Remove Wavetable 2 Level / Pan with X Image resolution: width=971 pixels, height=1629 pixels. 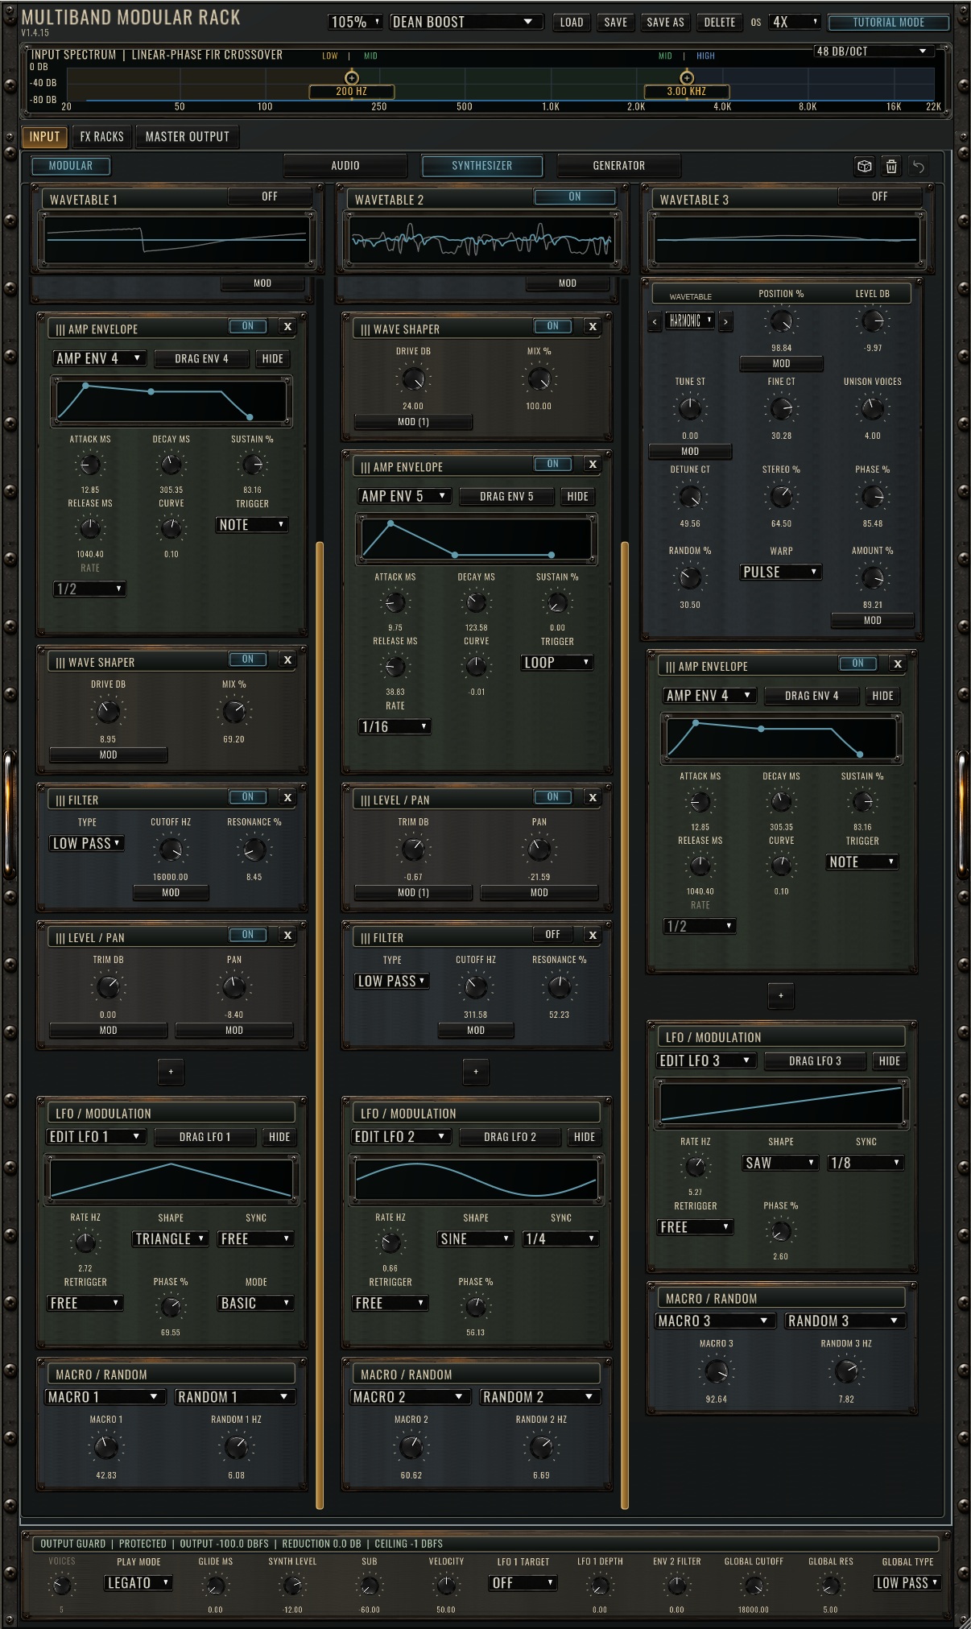tap(593, 797)
